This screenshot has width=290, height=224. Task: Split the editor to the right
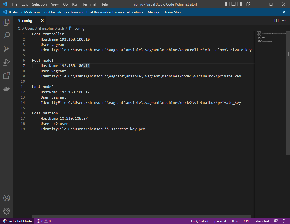point(276,21)
